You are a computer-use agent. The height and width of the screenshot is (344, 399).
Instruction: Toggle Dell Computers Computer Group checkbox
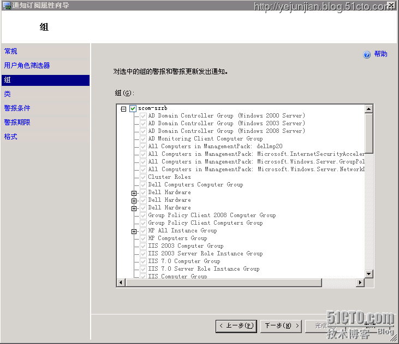(x=143, y=185)
